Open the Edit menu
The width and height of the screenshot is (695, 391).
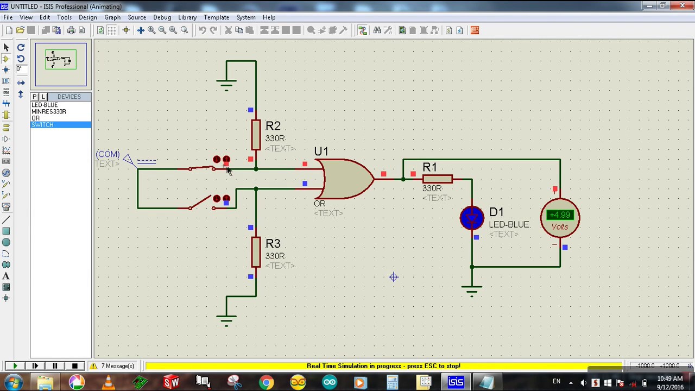click(x=45, y=17)
